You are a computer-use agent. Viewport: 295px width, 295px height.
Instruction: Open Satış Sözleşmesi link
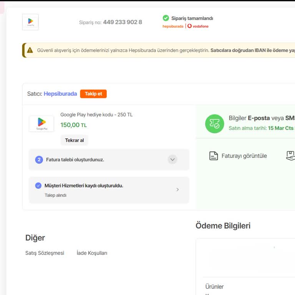pos(45,253)
